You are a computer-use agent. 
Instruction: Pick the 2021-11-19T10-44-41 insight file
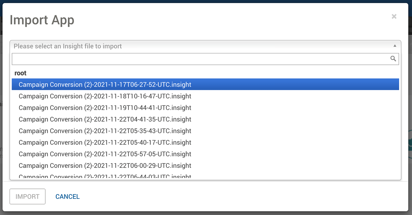(105, 108)
